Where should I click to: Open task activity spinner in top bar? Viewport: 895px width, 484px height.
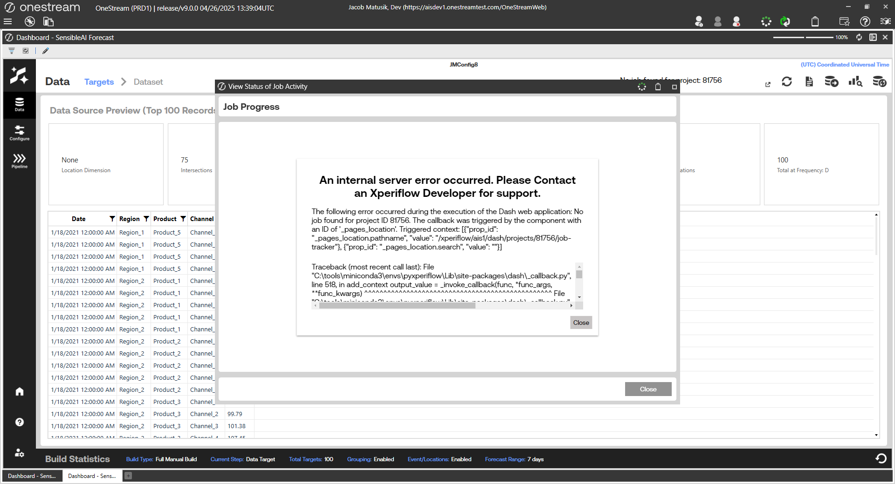766,21
